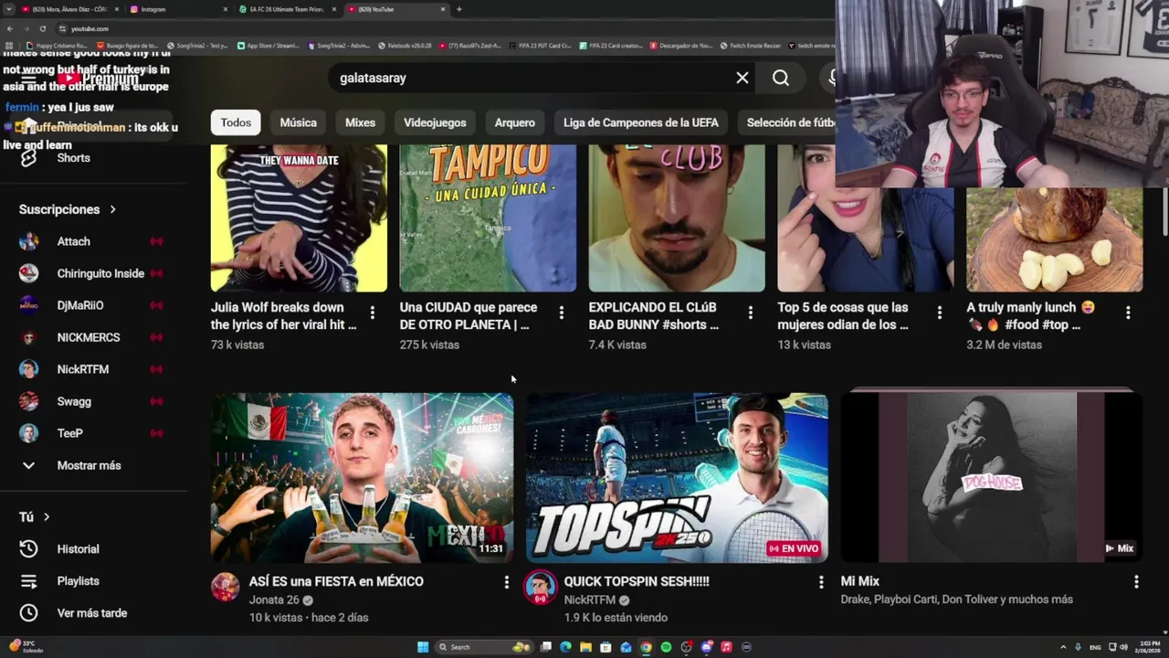Image resolution: width=1169 pixels, height=658 pixels.
Task: Open Microsoft Edge from taskbar
Action: (565, 647)
